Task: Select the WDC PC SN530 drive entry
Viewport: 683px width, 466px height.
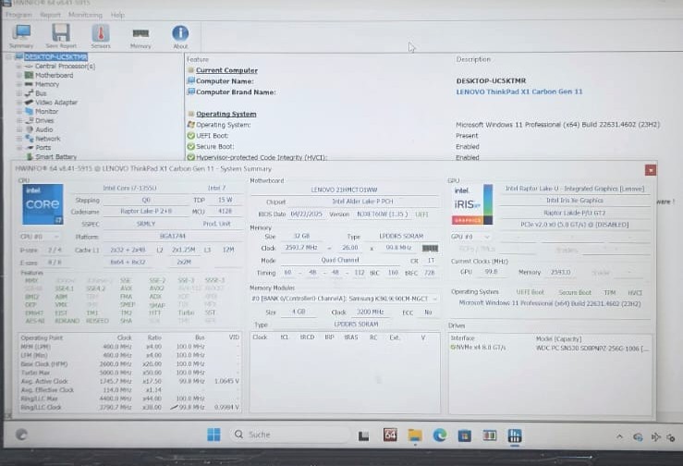Action: 551,348
